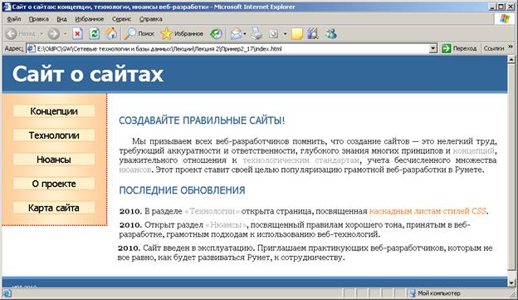
Task: Open the Сервис menu
Action: [121, 19]
